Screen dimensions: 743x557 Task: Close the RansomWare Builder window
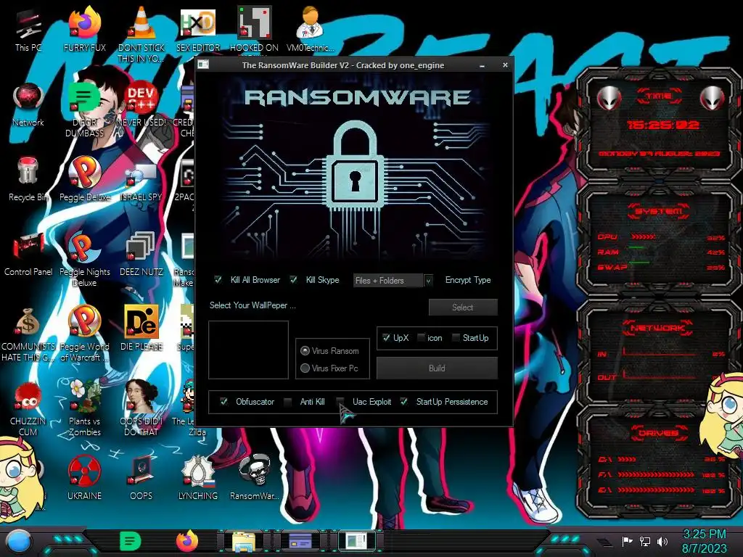(505, 65)
